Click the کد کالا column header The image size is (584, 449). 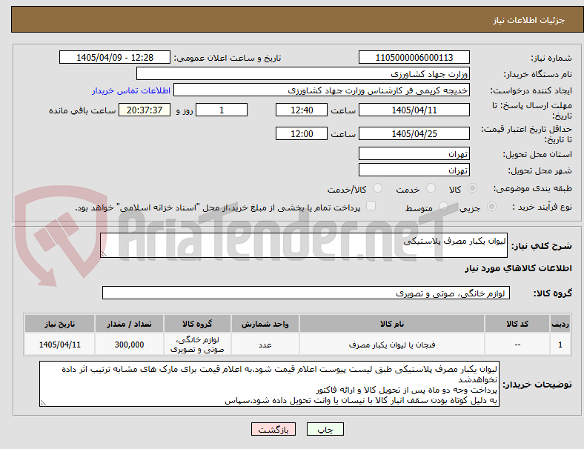coord(517,324)
